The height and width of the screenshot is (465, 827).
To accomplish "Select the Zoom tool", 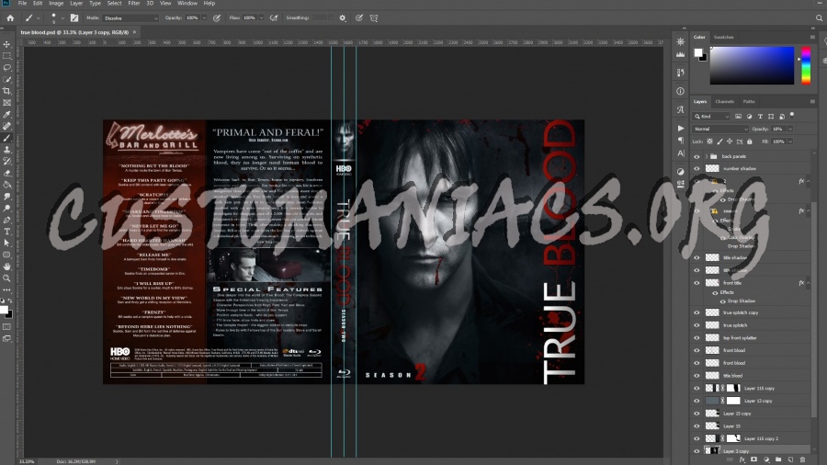I will click(x=6, y=278).
